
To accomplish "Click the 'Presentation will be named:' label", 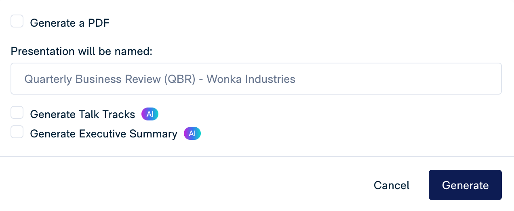I will (x=81, y=51).
